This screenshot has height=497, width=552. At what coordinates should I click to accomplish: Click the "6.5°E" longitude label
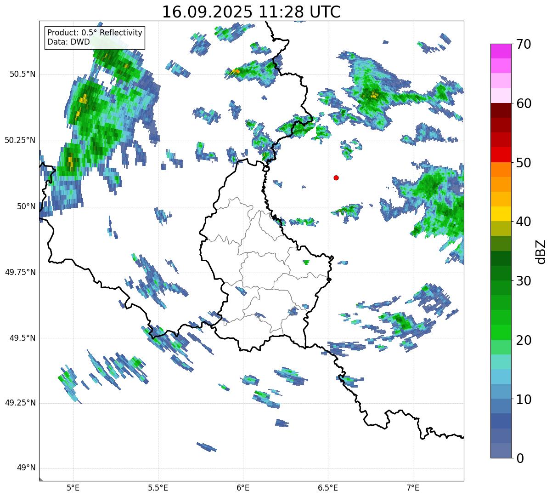(328, 488)
